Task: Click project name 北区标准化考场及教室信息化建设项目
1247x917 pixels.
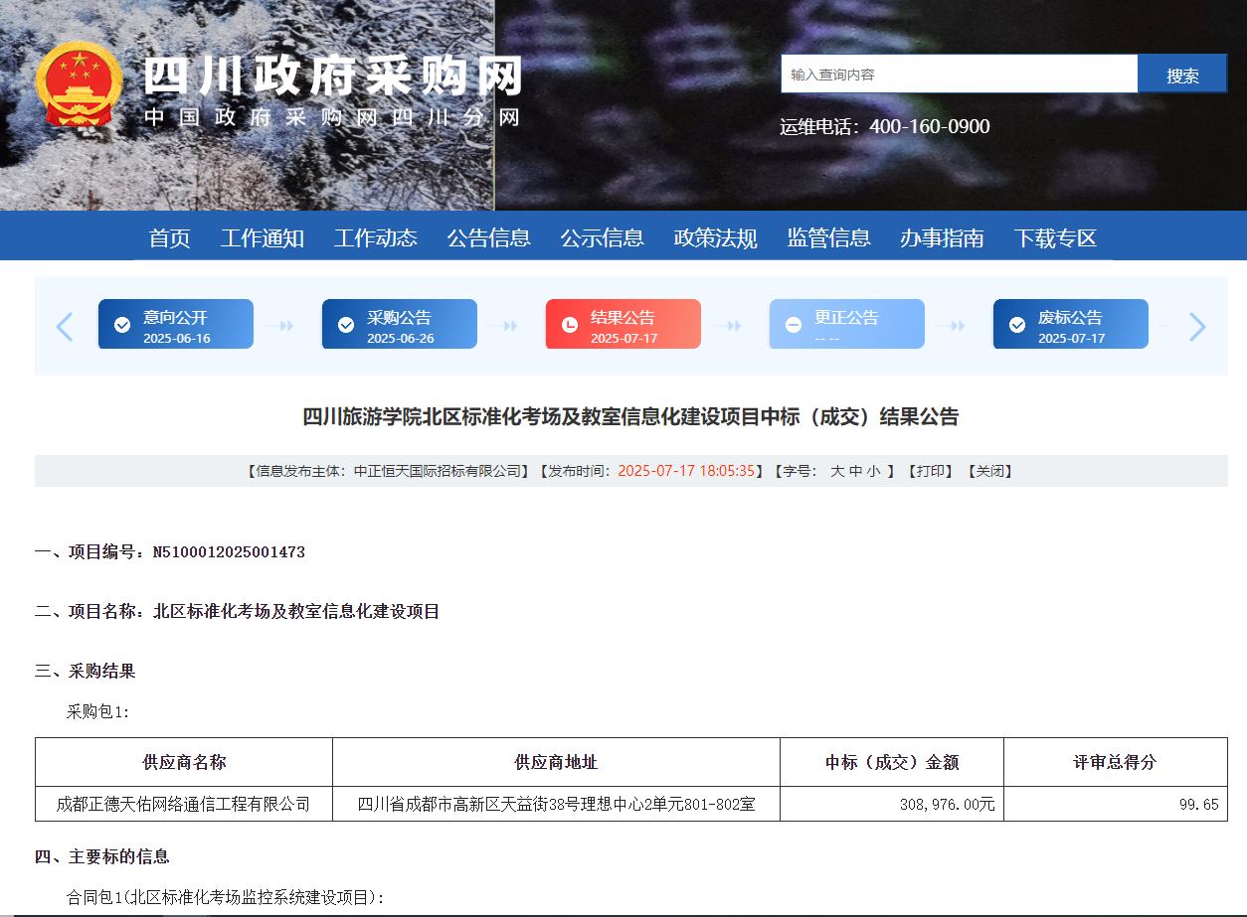Action: (296, 611)
